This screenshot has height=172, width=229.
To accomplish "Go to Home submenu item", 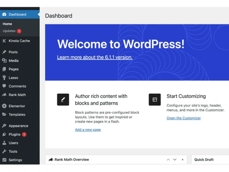I will (x=7, y=24).
